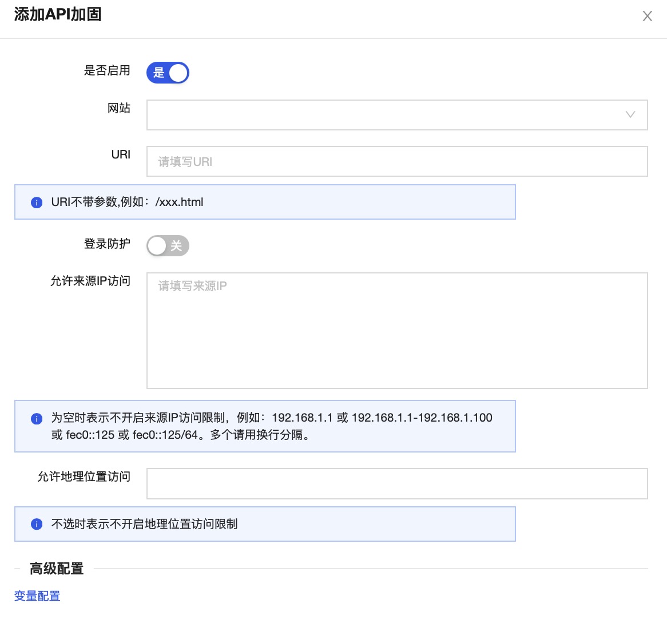Click the info icon in the 地理位置 hint
667x643 pixels.
[x=37, y=525]
